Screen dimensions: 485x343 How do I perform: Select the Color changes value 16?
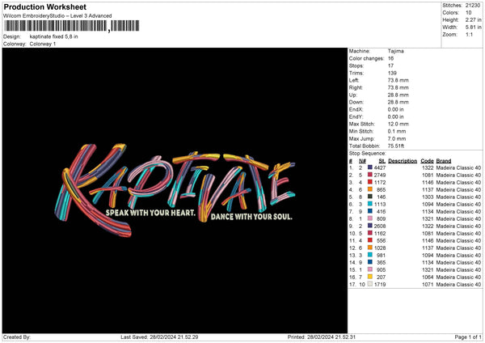coord(390,58)
